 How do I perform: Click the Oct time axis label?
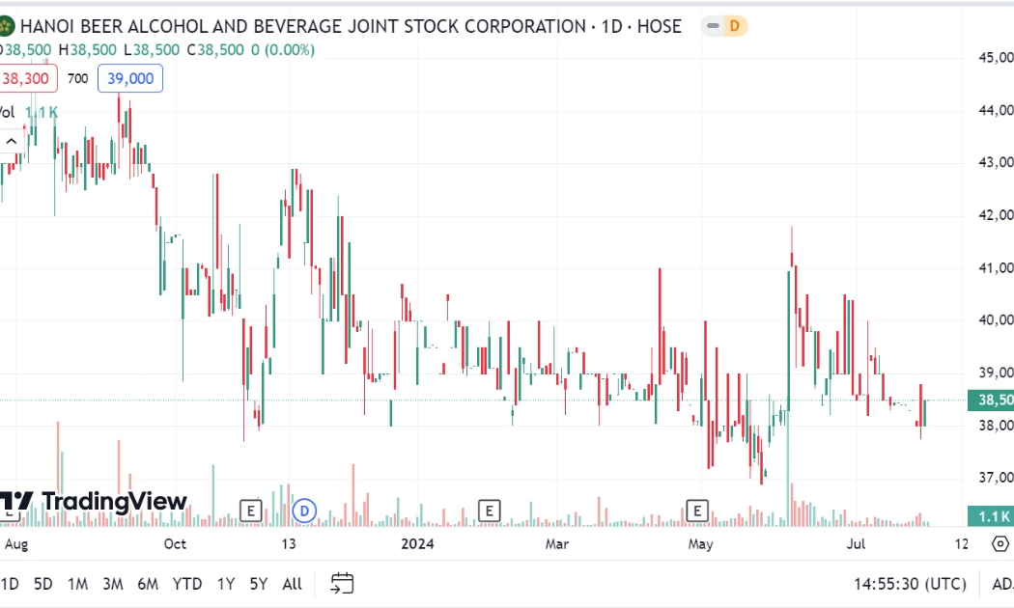coord(175,544)
